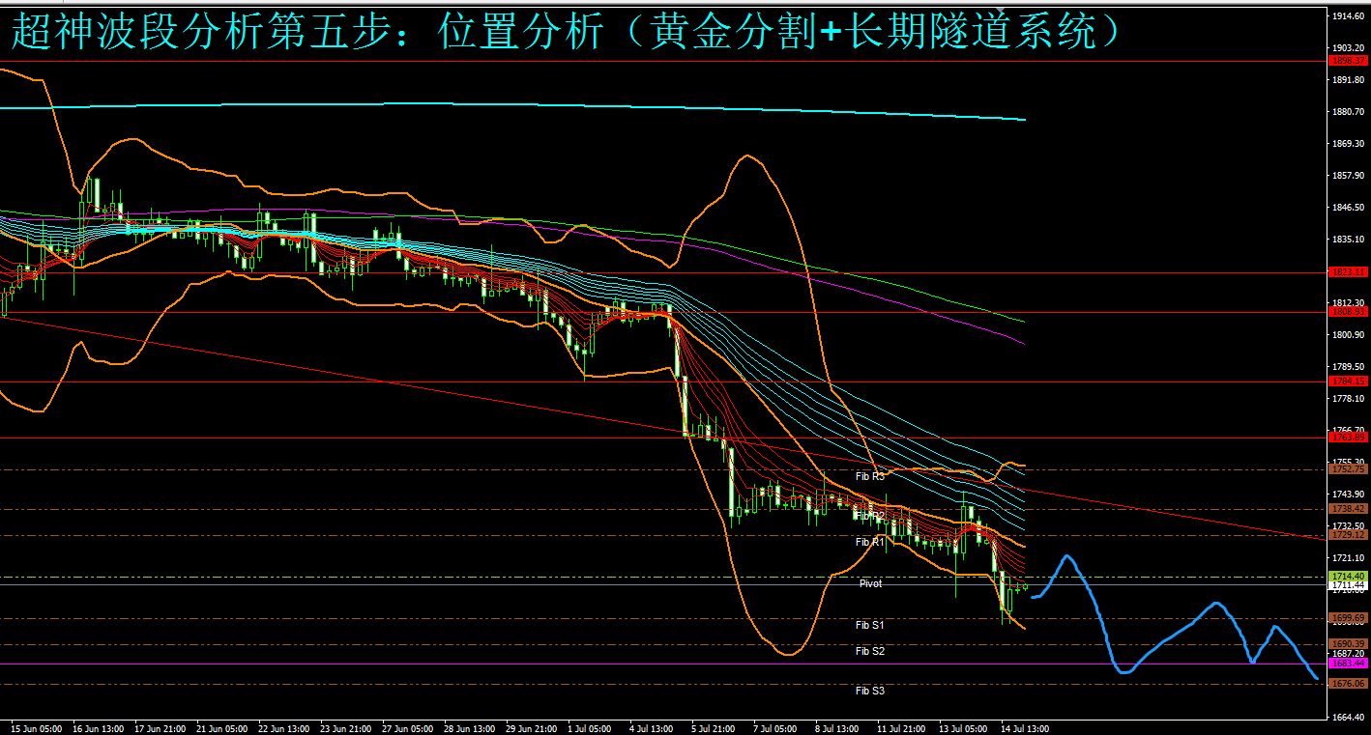Click the 15 Jun 05:00 time label

click(x=36, y=727)
